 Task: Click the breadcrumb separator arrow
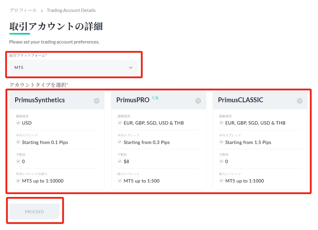(42, 11)
